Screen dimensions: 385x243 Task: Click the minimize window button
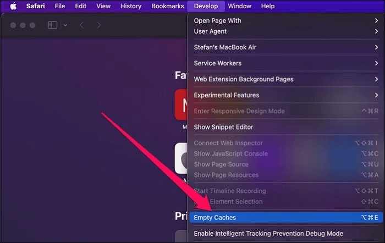click(x=23, y=25)
